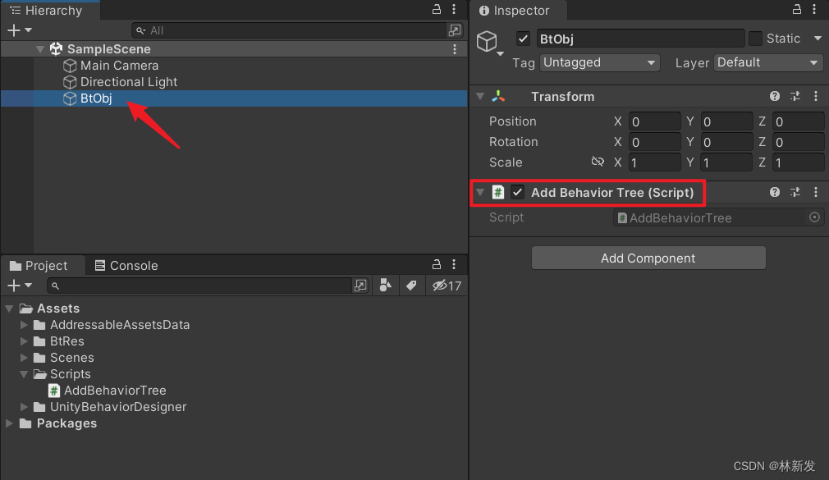Toggle constrained scale proportions link
This screenshot has height=480, width=829.
pos(598,162)
